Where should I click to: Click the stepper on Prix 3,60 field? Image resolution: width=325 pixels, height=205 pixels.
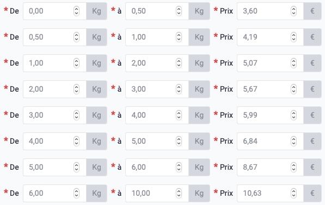[294, 11]
